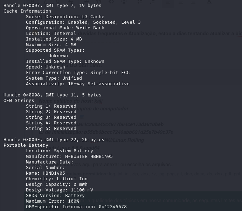This screenshot has height=211, width=242.
Task: Apply numbered list formatting
Action: (x=152, y=1)
